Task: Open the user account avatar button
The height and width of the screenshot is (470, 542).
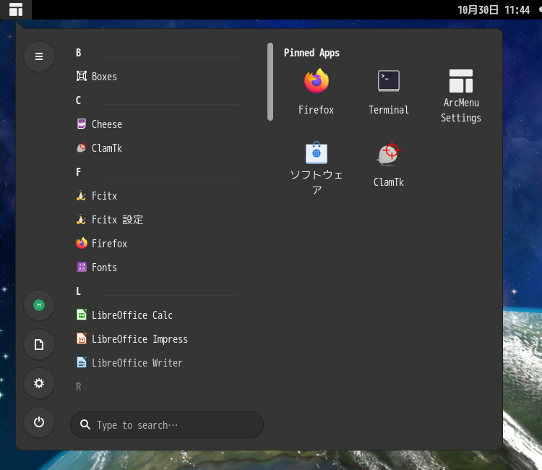Action: 39,305
